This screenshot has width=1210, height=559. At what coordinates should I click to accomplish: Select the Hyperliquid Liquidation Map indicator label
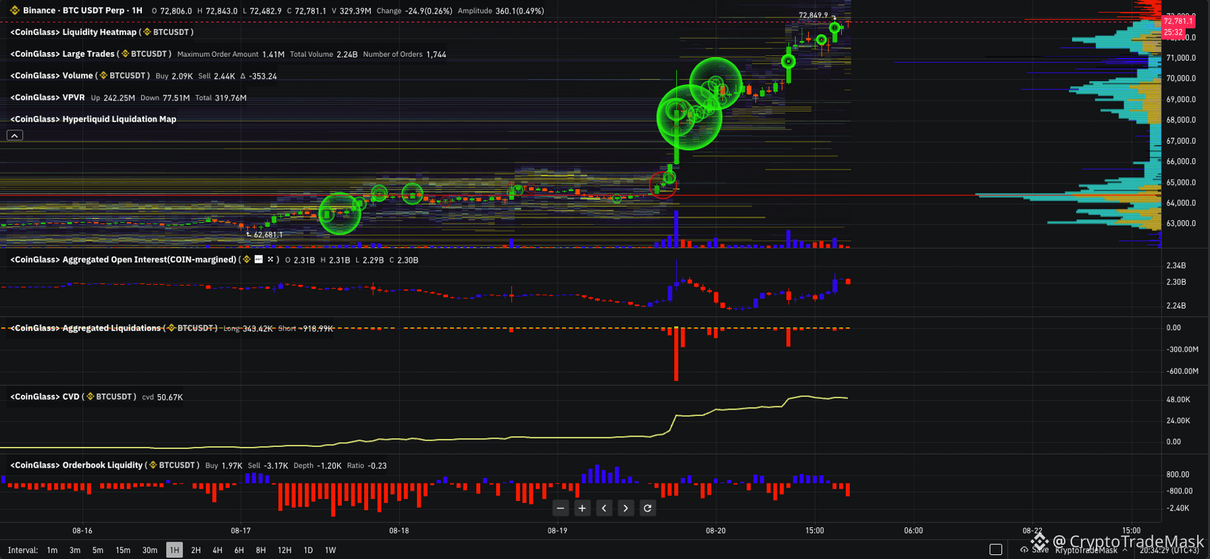tap(93, 119)
